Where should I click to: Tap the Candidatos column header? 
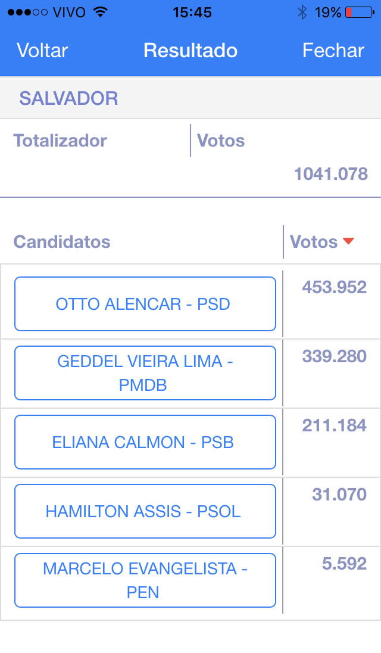coord(62,242)
